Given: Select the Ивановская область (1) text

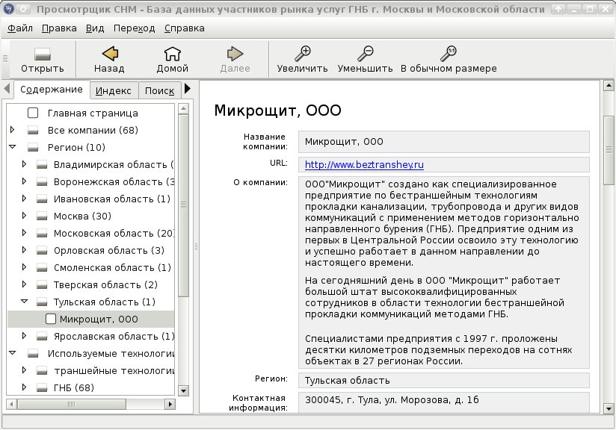Looking at the screenshot, I should 112,199.
